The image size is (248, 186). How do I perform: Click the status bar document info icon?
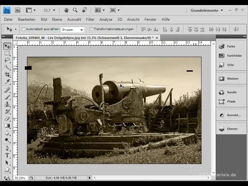coord(31,178)
